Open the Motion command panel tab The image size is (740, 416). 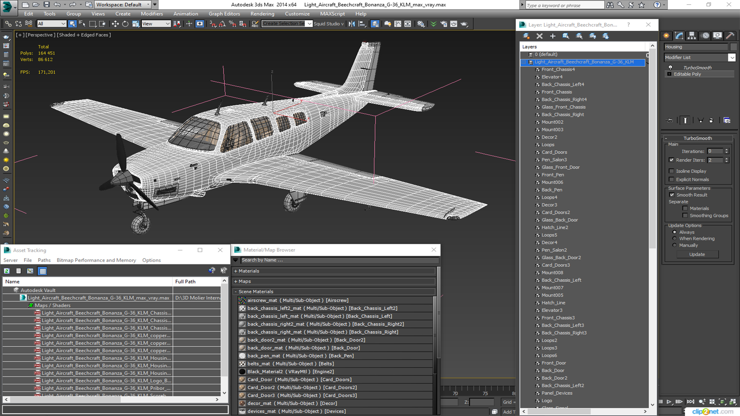(705, 36)
